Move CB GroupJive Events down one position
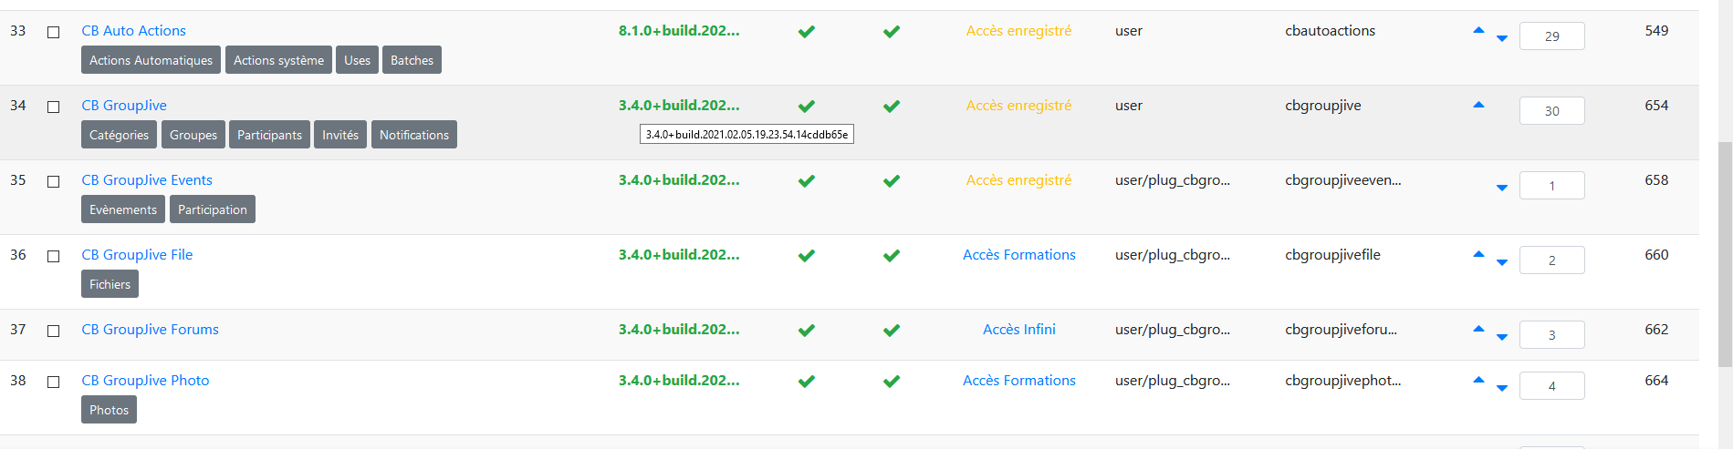Screen dimensions: 1733x449 tap(1502, 188)
